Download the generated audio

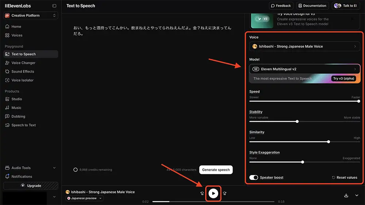pos(346,195)
